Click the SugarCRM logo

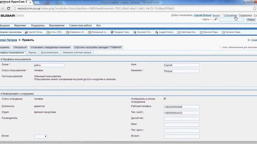pyautogui.click(x=12, y=16)
